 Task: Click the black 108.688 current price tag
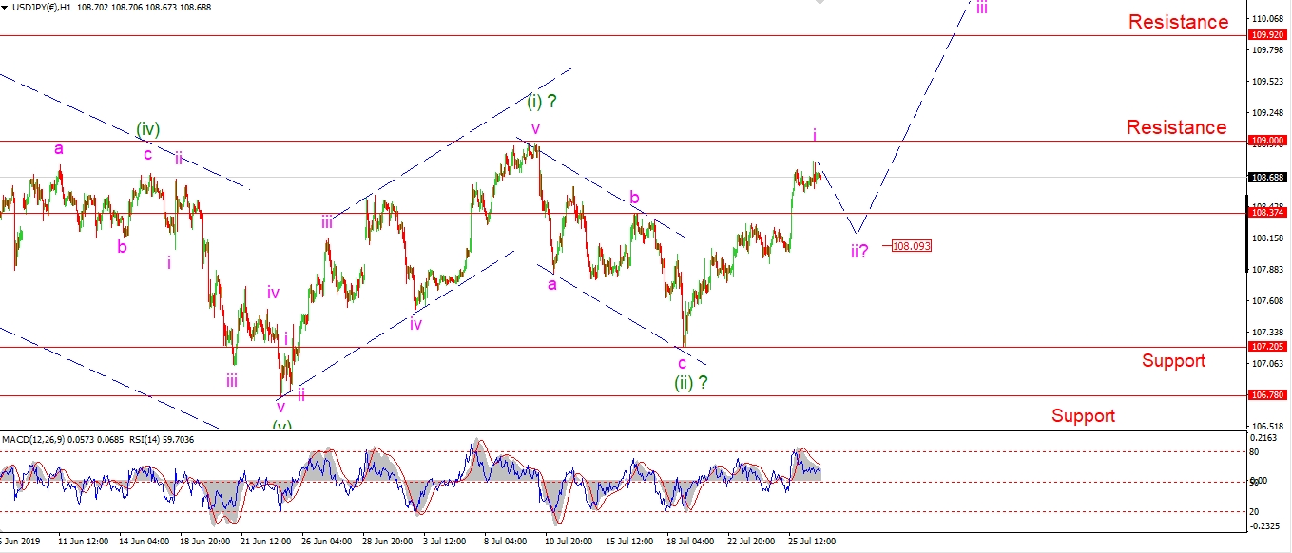(x=1268, y=178)
